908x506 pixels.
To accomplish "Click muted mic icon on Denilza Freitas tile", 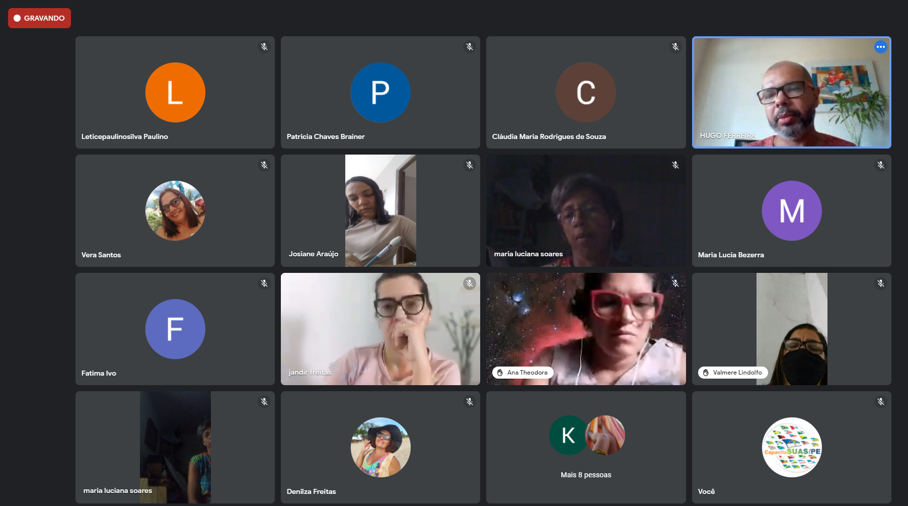I will pos(470,402).
